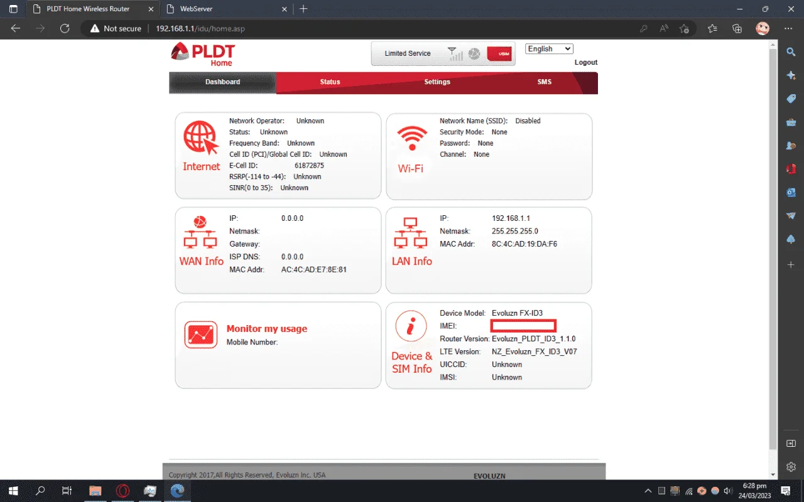Open the Windows notification center
Viewport: 804px width, 502px height.
[785, 490]
